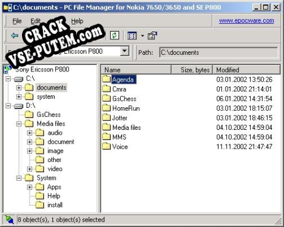The width and height of the screenshot is (284, 227).
Task: Expand the image folder node
Action: (30, 151)
